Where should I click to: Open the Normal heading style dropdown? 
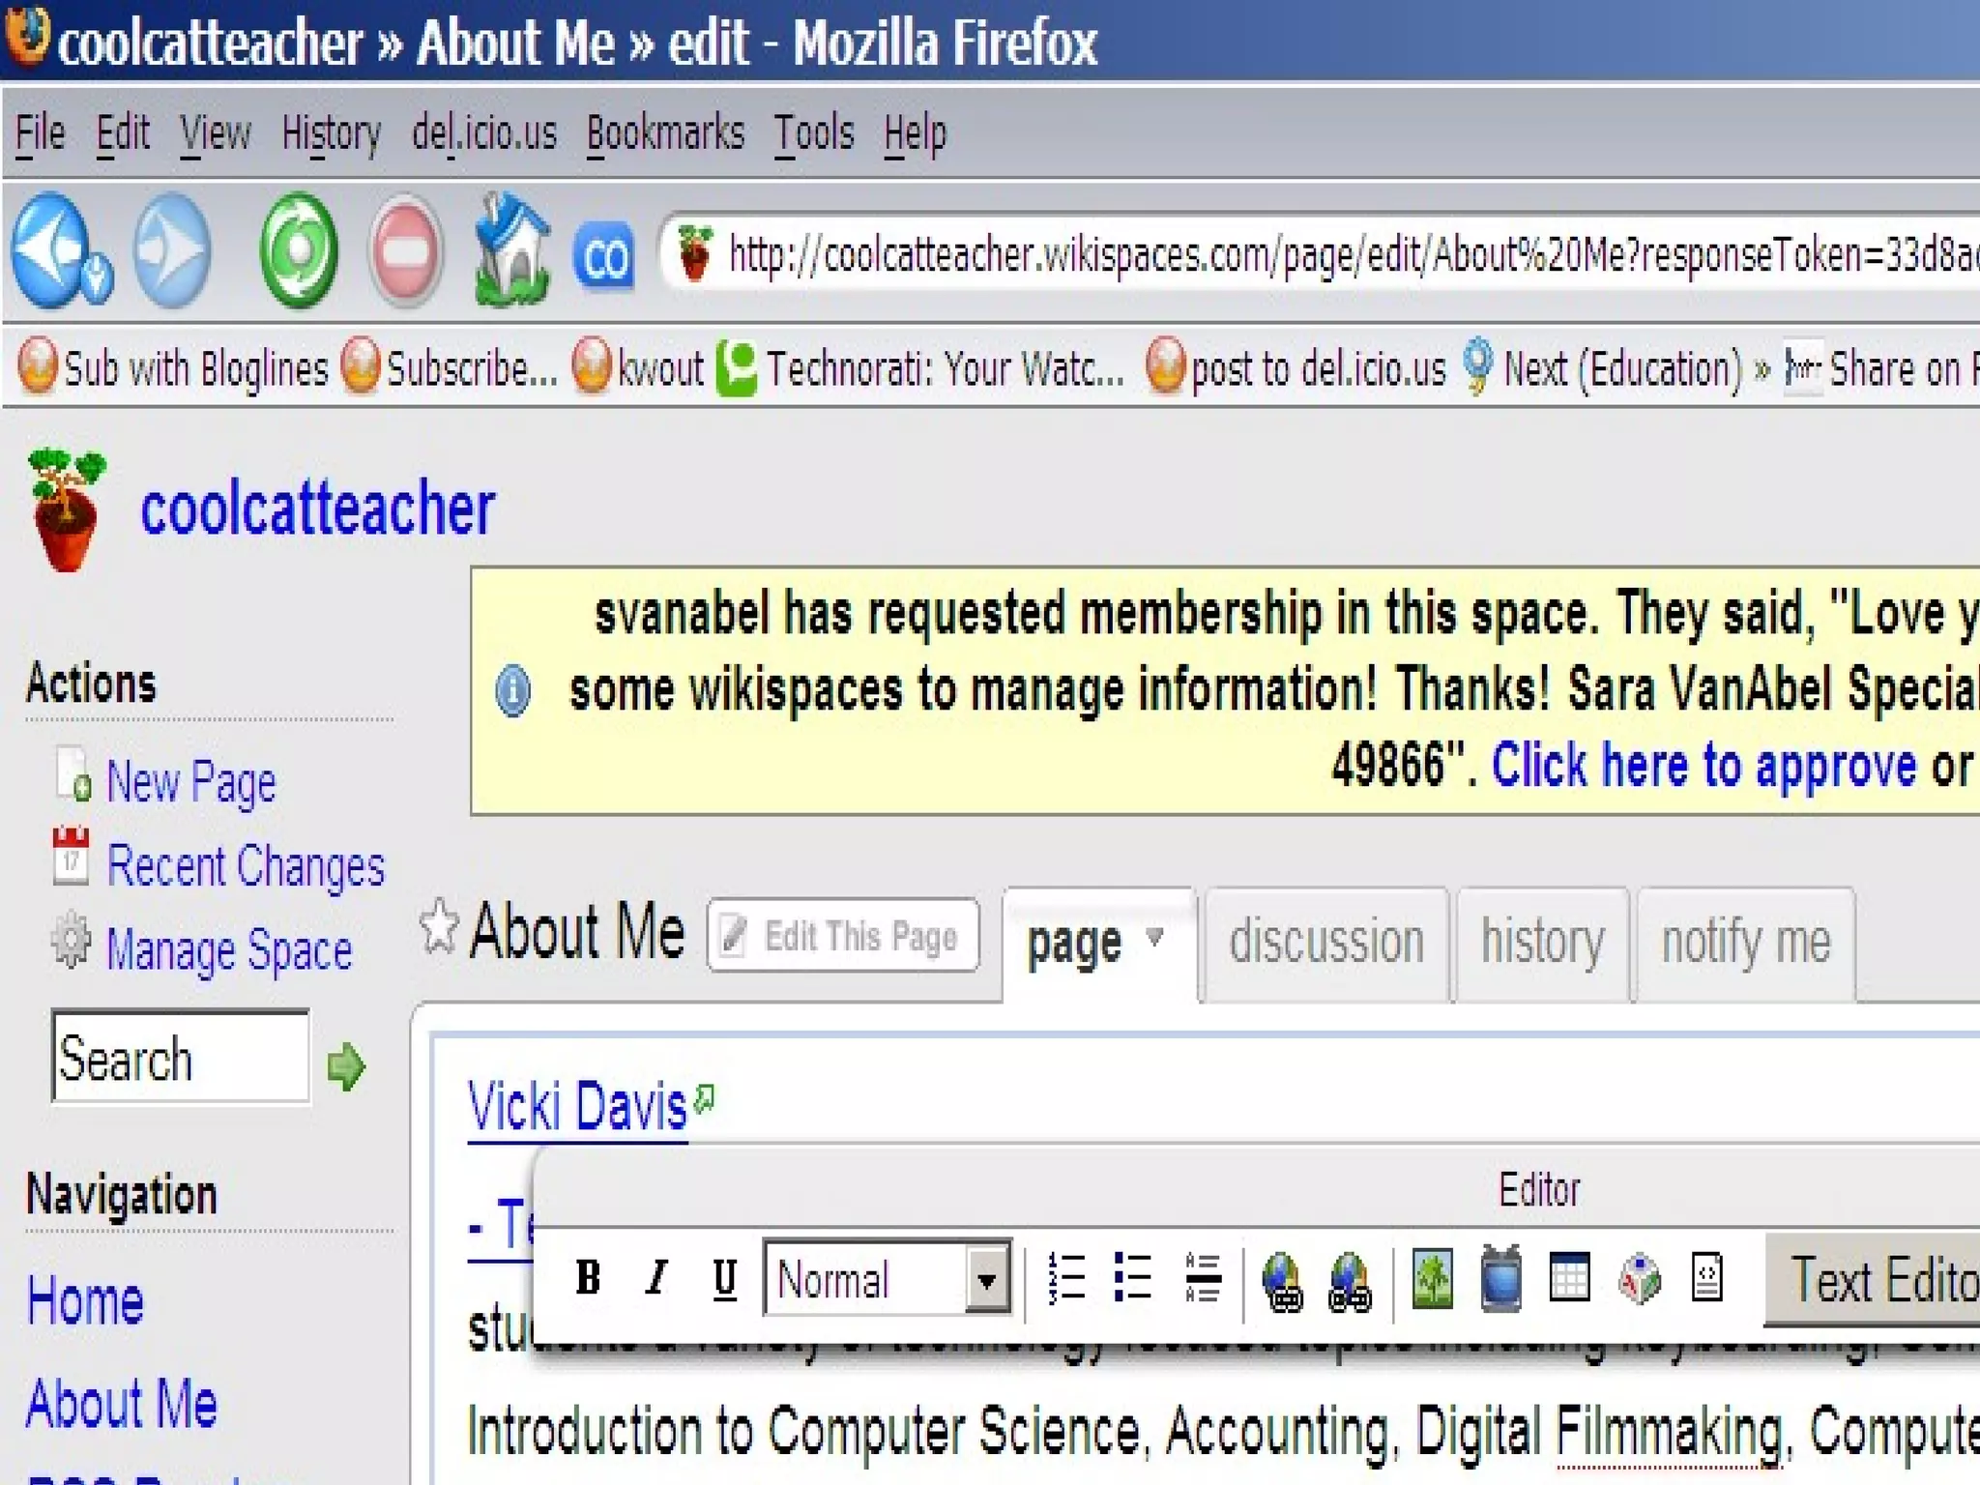(986, 1280)
